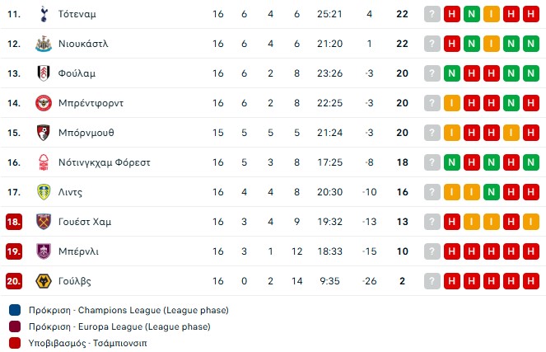Image resolution: width=546 pixels, height=352 pixels.
Task: Click the Brentford club crest icon
Action: click(x=43, y=103)
